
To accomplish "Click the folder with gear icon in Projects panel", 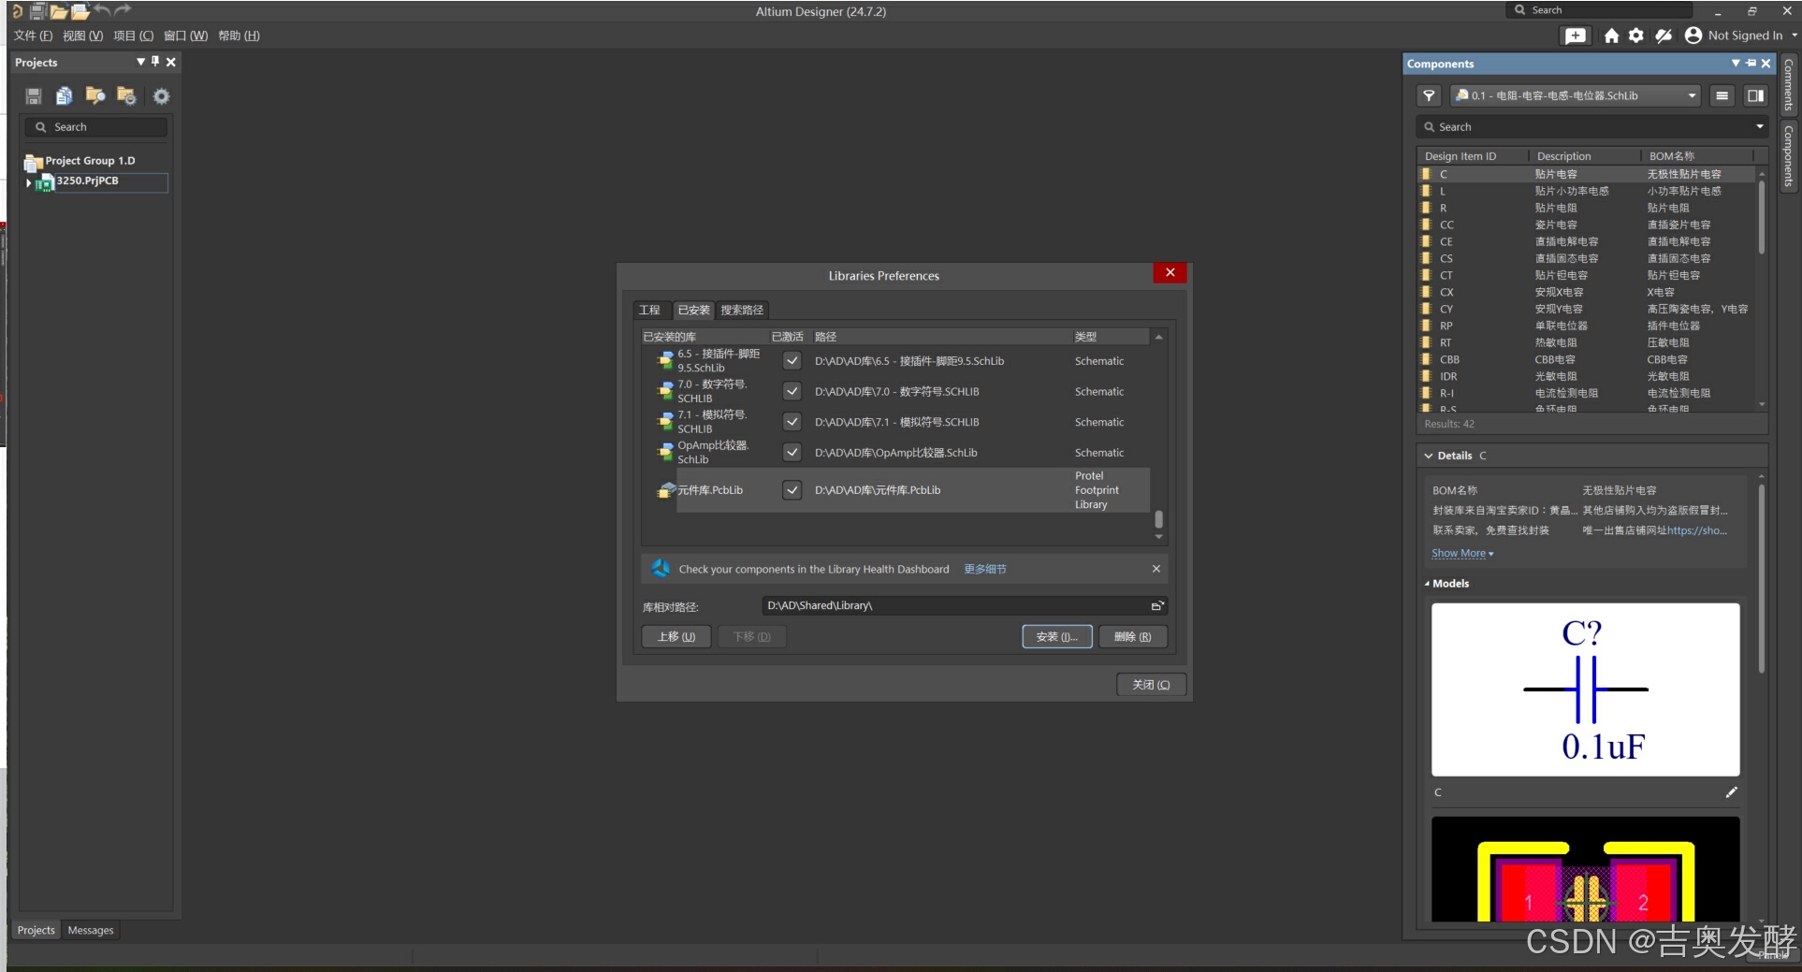I will click(126, 96).
